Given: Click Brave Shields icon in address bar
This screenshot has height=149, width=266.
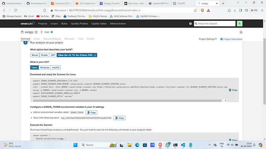Looking at the screenshot, I should click(x=202, y=10).
